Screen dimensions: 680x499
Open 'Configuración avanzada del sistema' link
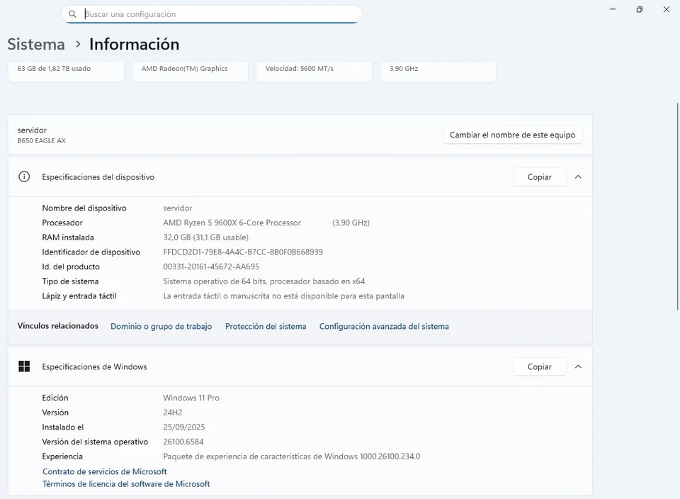[384, 327]
